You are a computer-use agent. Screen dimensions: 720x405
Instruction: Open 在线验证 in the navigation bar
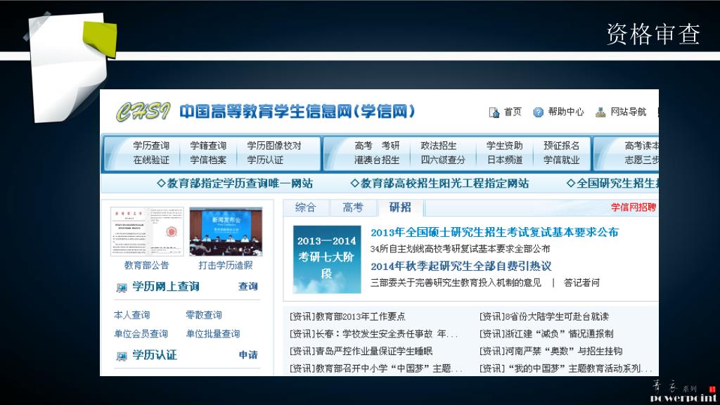pyautogui.click(x=151, y=160)
